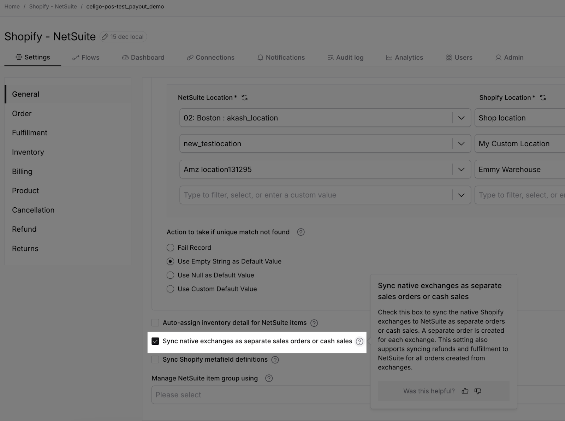This screenshot has height=421, width=565.
Task: Open the Shop location Shopify dropdown
Action: coord(520,118)
